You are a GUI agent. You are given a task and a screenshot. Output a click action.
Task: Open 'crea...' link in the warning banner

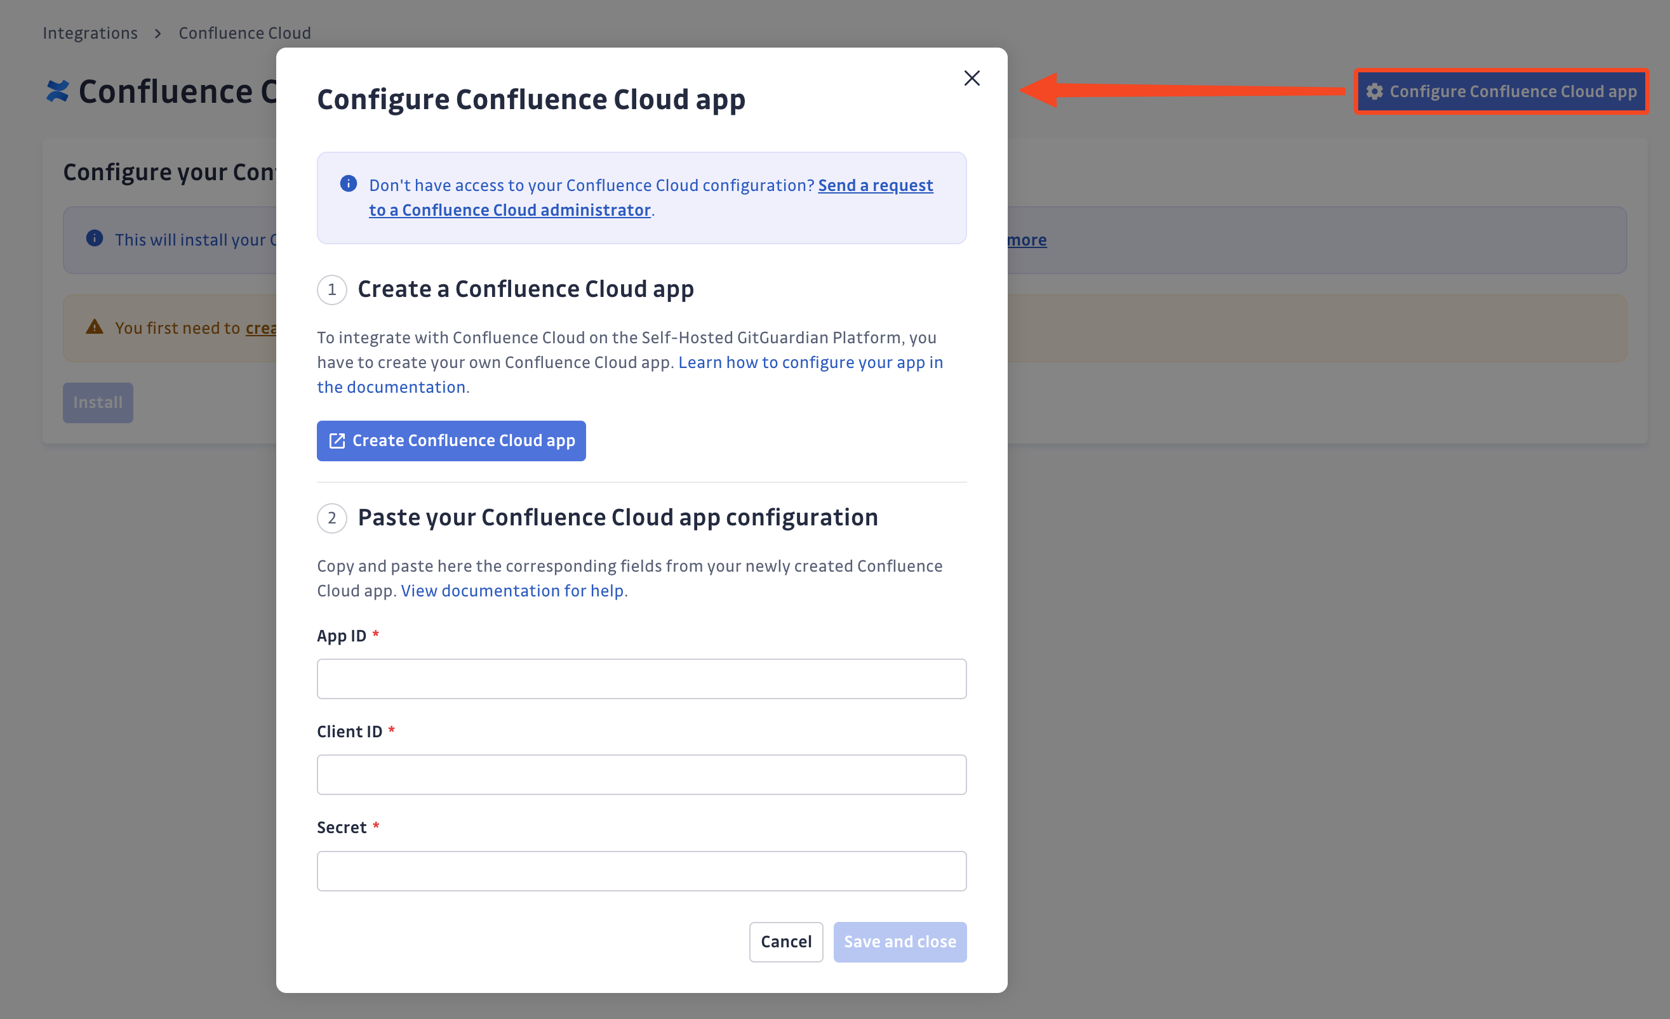(x=261, y=329)
